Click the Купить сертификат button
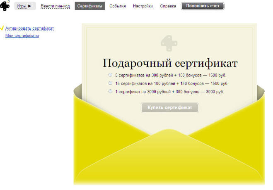 (170, 107)
